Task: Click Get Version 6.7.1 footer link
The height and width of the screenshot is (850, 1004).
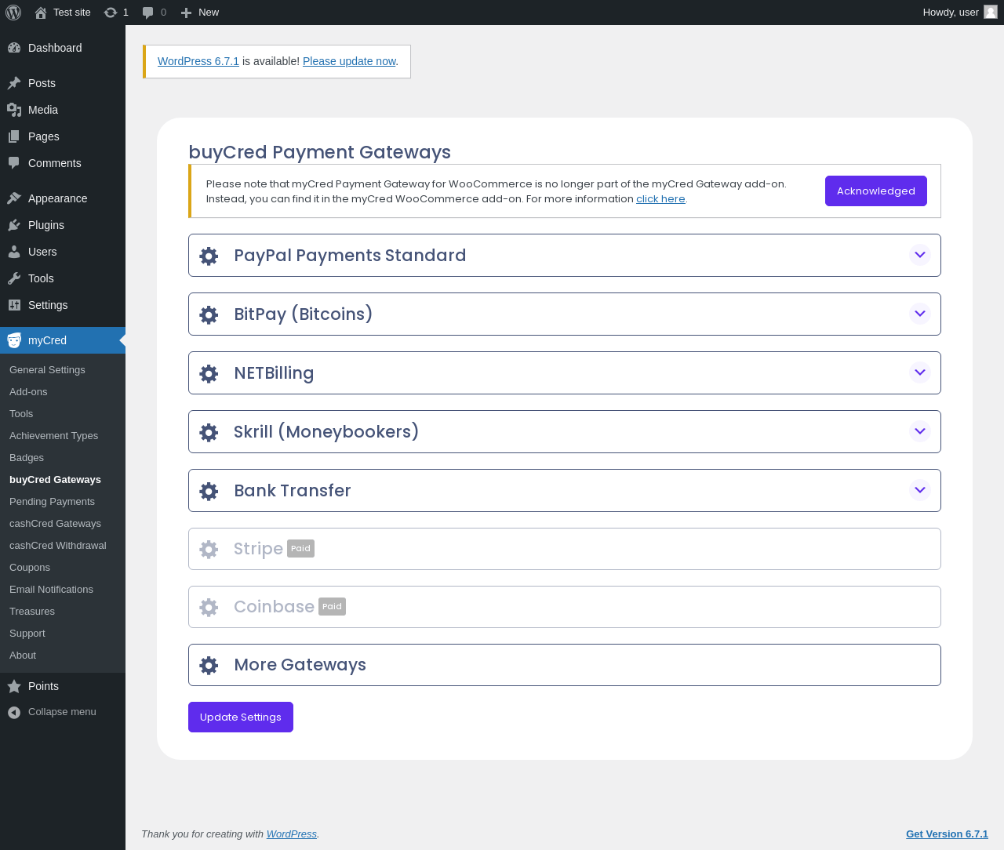Action: click(x=947, y=834)
